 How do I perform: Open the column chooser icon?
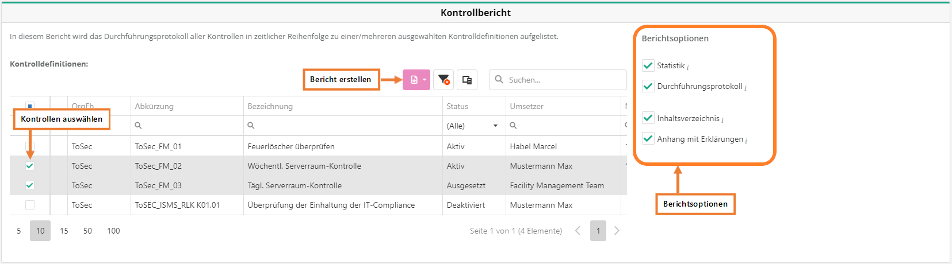[x=467, y=80]
